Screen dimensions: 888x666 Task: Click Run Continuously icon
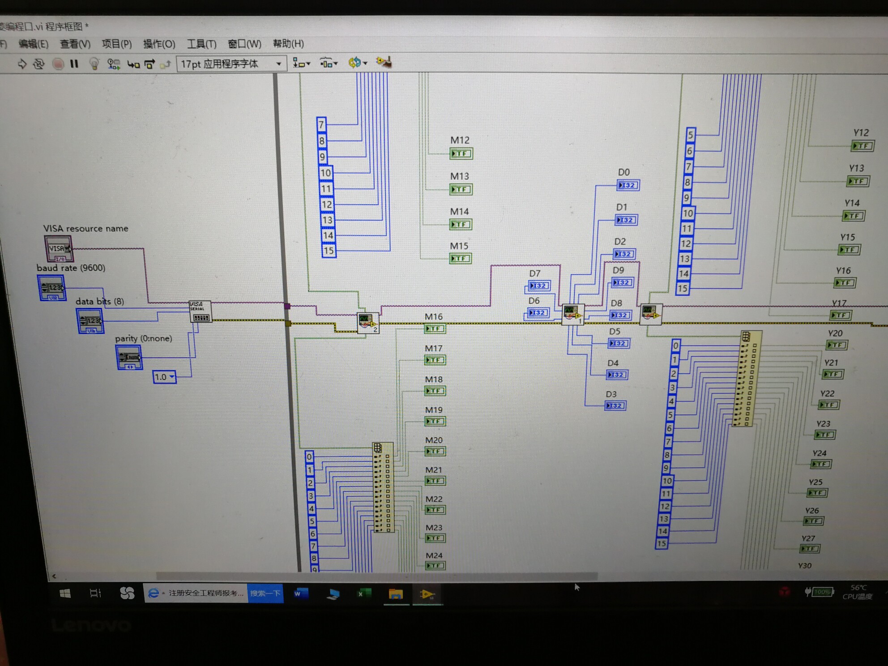(39, 64)
